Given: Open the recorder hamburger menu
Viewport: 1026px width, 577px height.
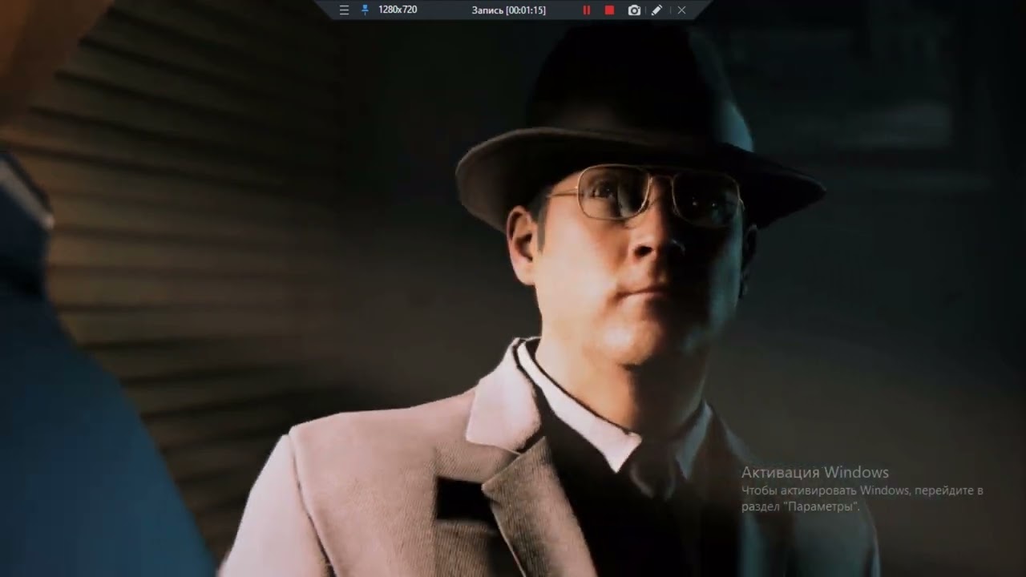Looking at the screenshot, I should click(x=344, y=10).
